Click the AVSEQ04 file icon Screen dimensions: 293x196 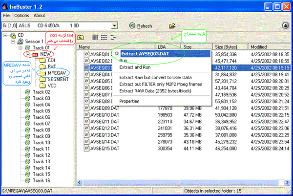(x=86, y=74)
